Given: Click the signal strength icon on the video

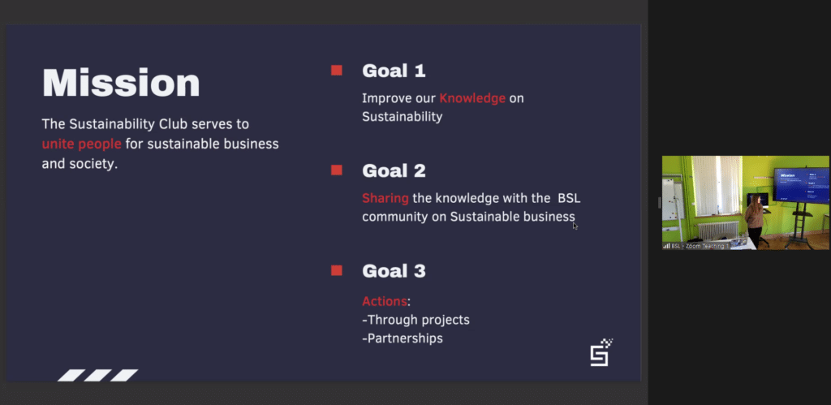Looking at the screenshot, I should pyautogui.click(x=666, y=245).
